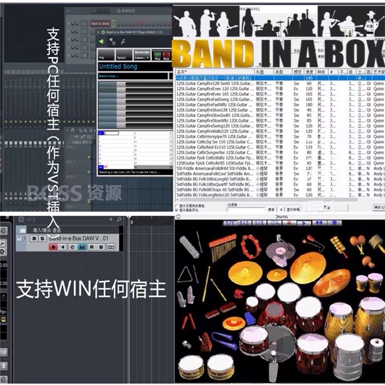
Task: Open Select menu in Band-in-a-Box plugin
Action: tap(124, 55)
